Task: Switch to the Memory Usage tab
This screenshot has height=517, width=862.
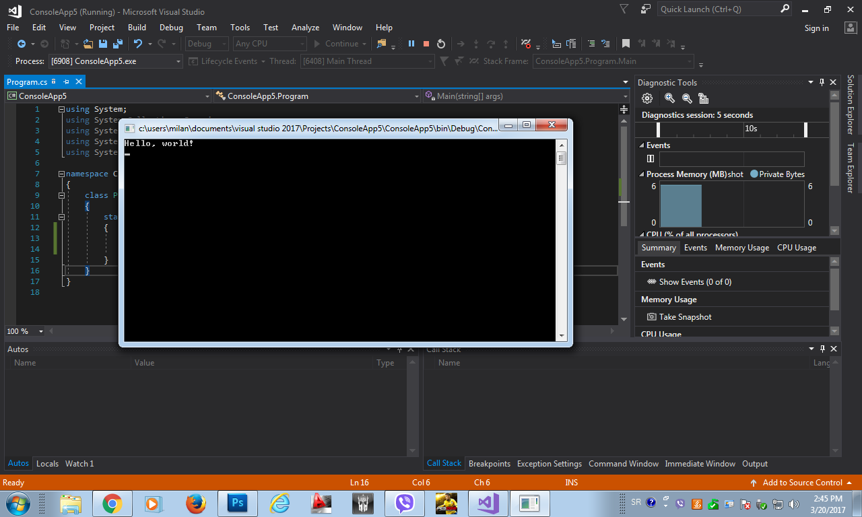Action: (x=741, y=248)
